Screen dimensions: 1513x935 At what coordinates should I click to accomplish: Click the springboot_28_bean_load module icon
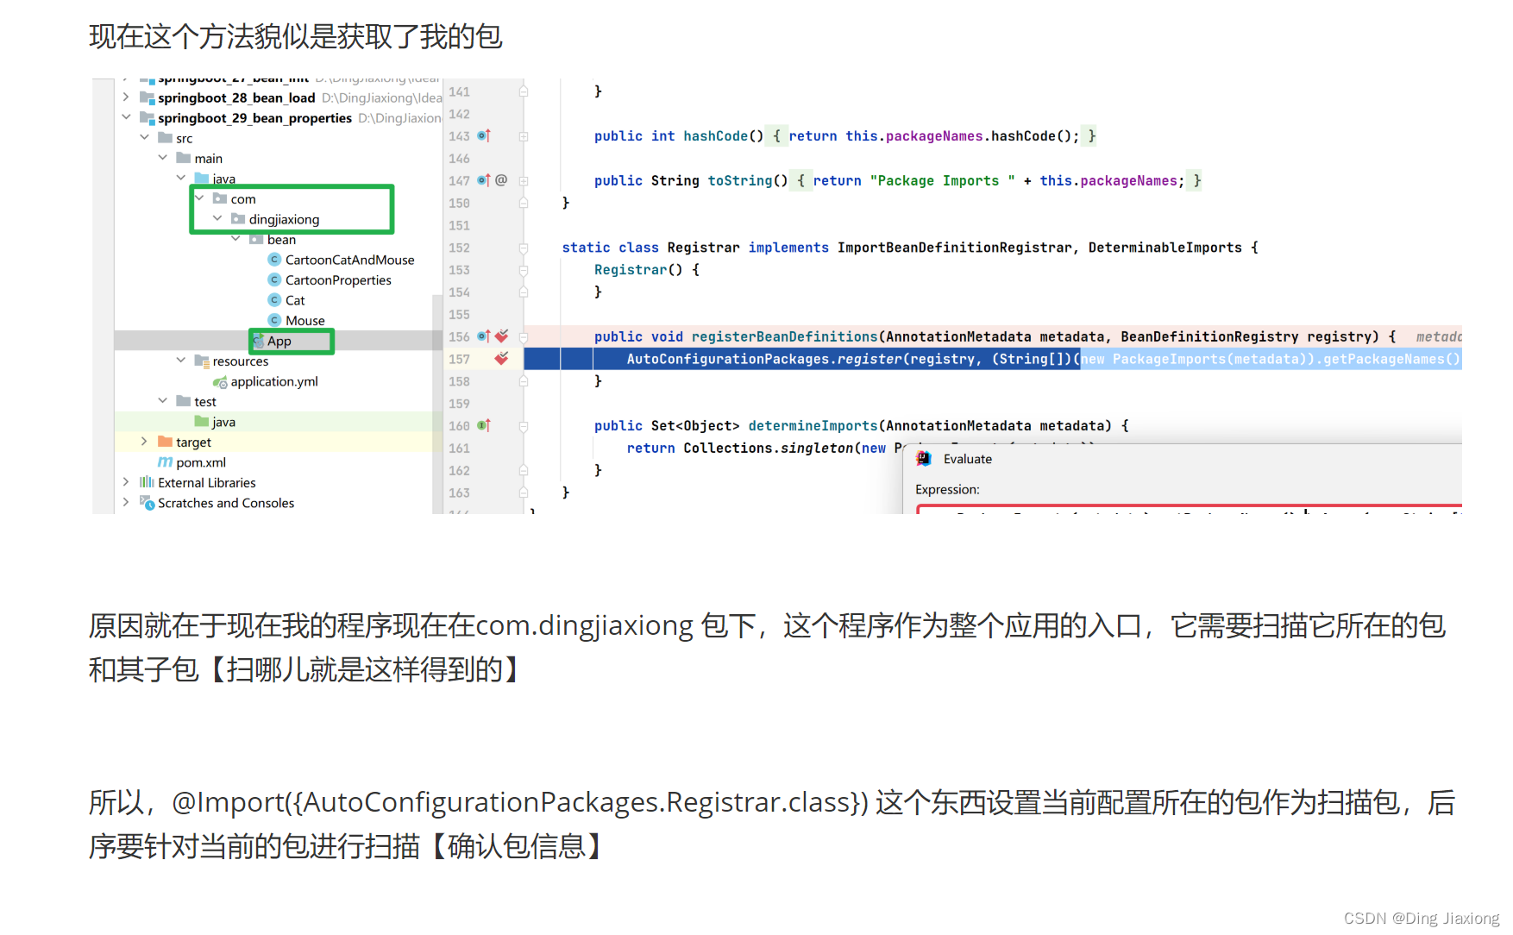pyautogui.click(x=147, y=97)
